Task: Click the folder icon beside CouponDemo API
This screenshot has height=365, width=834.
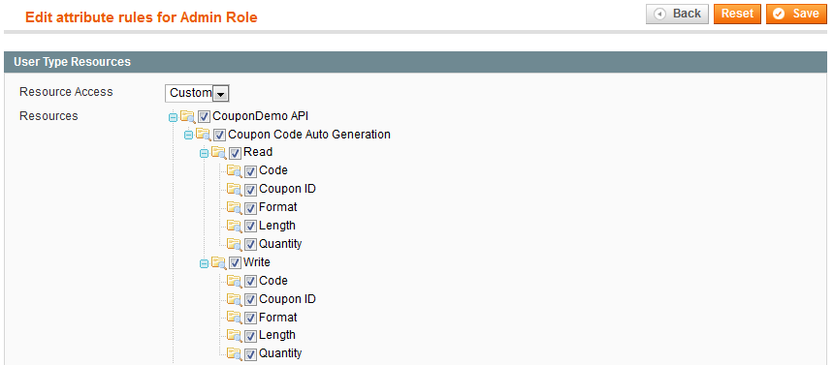Action: pos(188,116)
